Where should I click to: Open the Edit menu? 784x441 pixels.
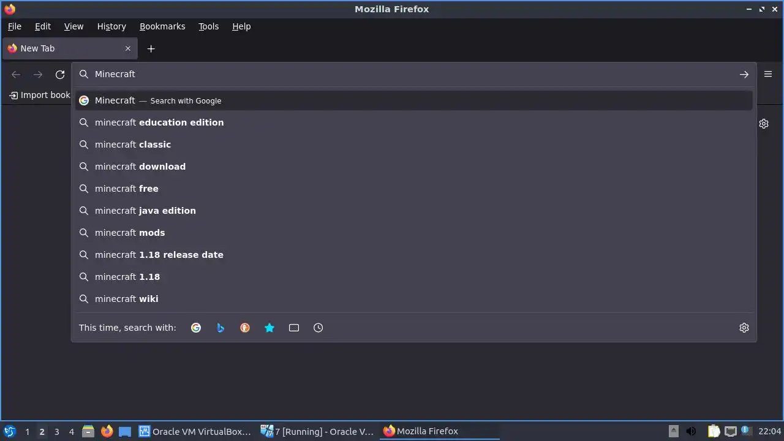click(x=43, y=26)
